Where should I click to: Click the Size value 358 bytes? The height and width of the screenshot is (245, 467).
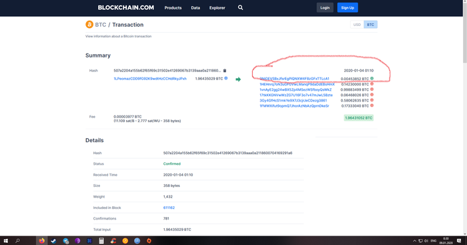(x=171, y=186)
